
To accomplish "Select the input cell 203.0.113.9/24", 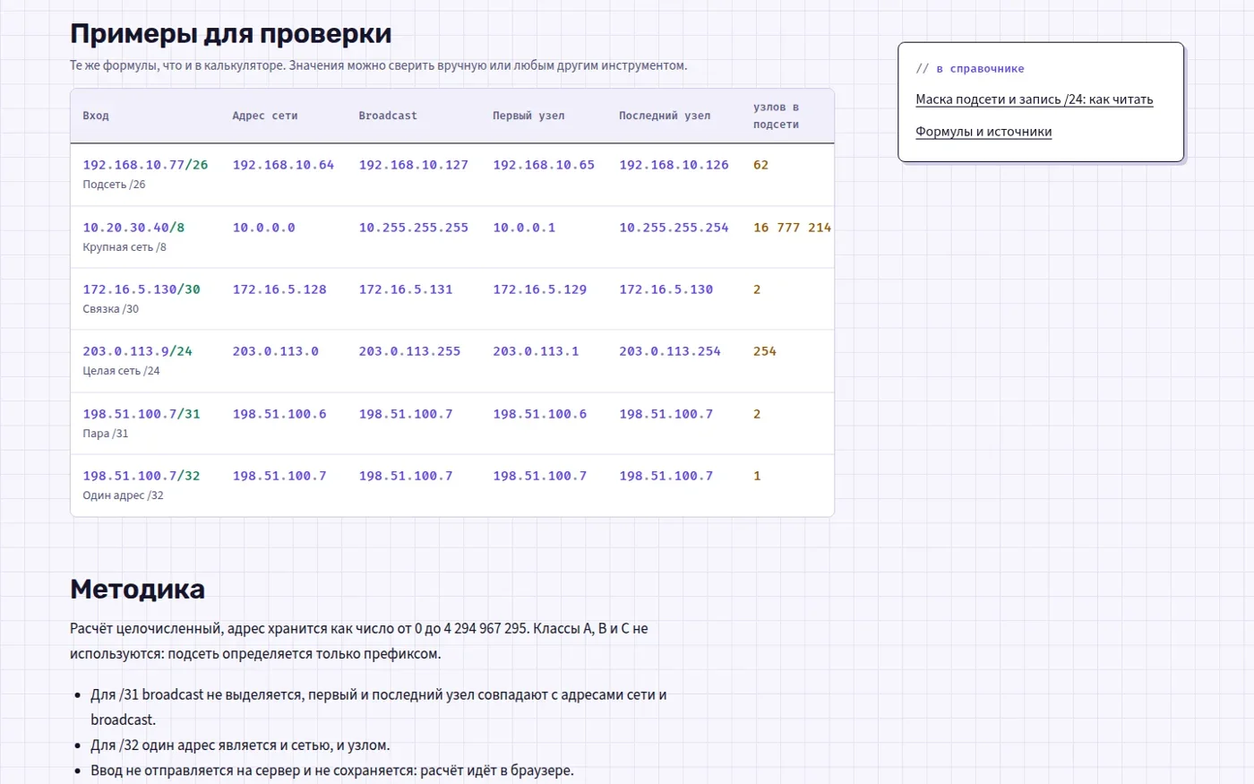I will pyautogui.click(x=137, y=351).
